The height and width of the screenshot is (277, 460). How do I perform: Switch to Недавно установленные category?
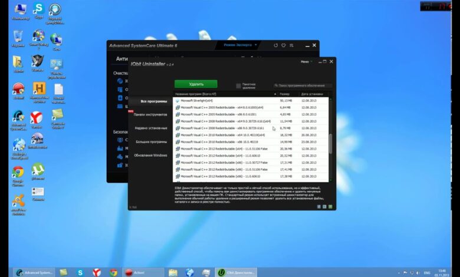click(151, 128)
